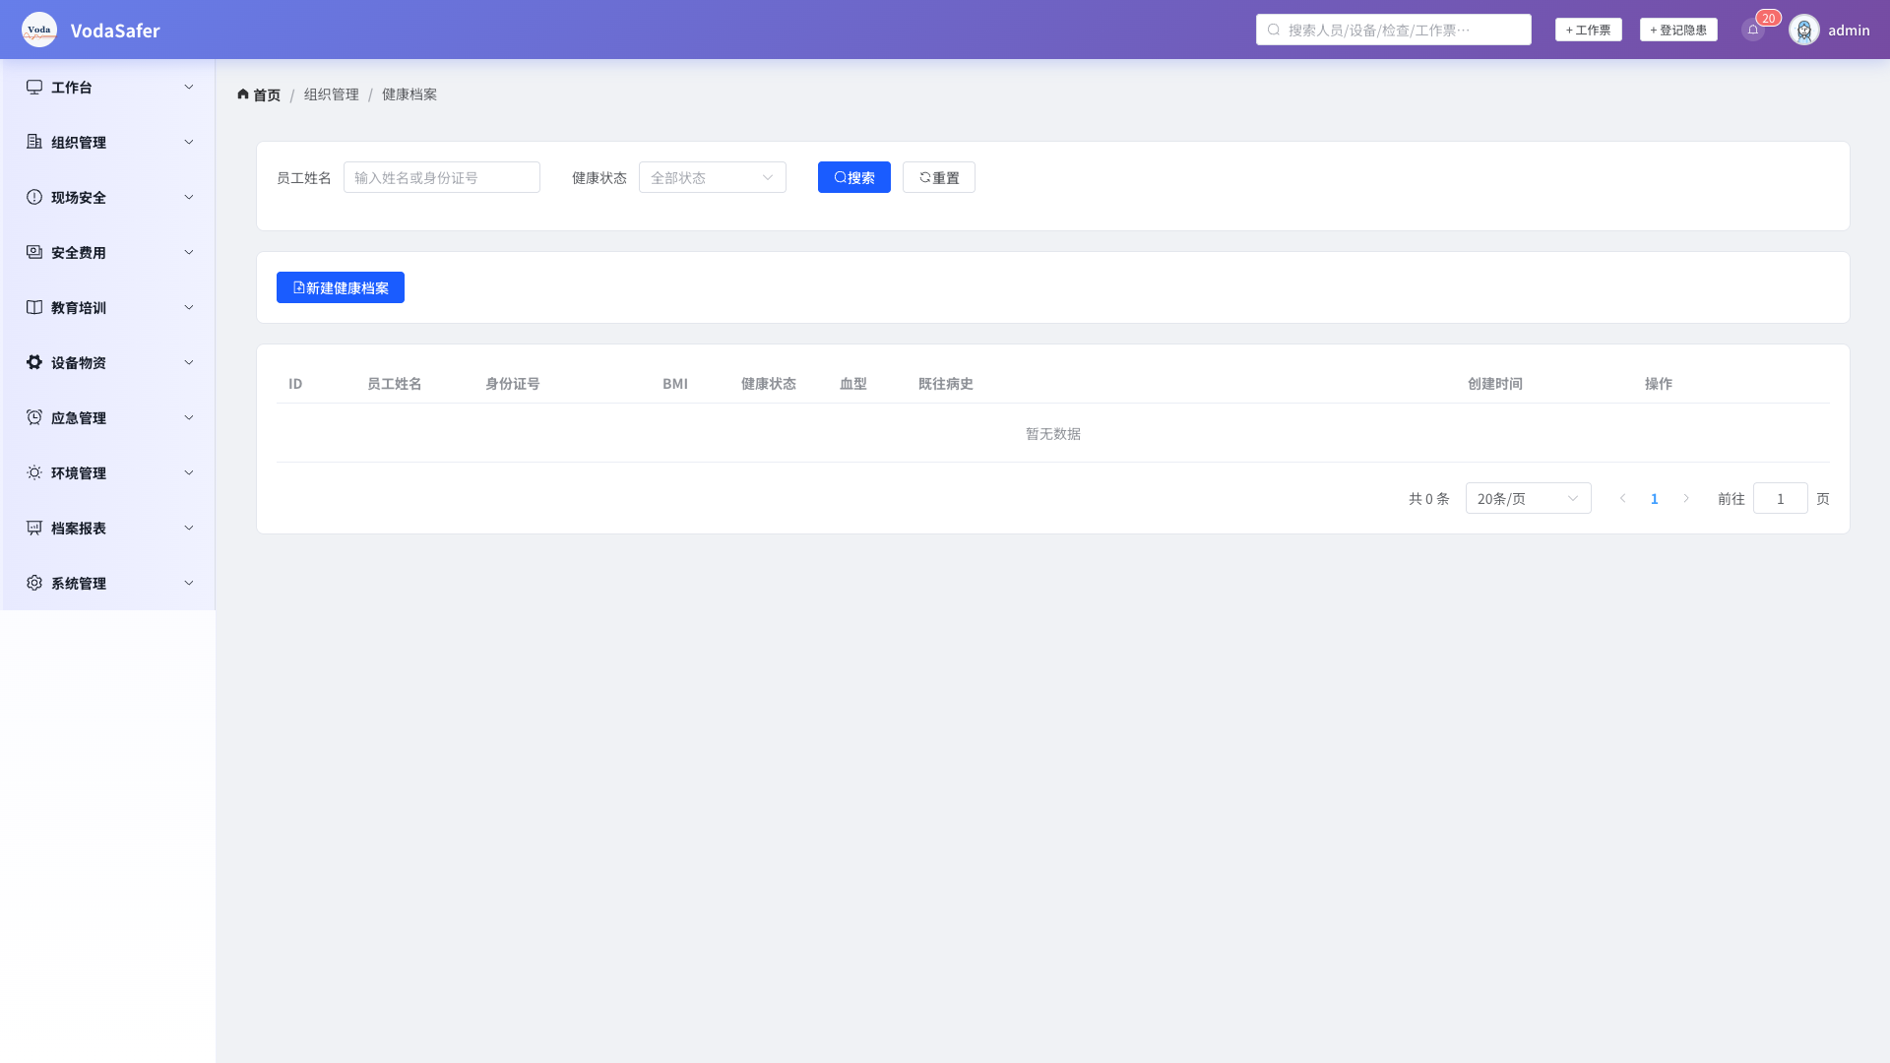Click the + 工作票 button
The width and height of the screenshot is (1890, 1063).
pyautogui.click(x=1589, y=30)
